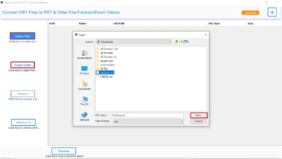Expand the Files of type dropdown
Screen dimensions: 282x159
pos(148,122)
